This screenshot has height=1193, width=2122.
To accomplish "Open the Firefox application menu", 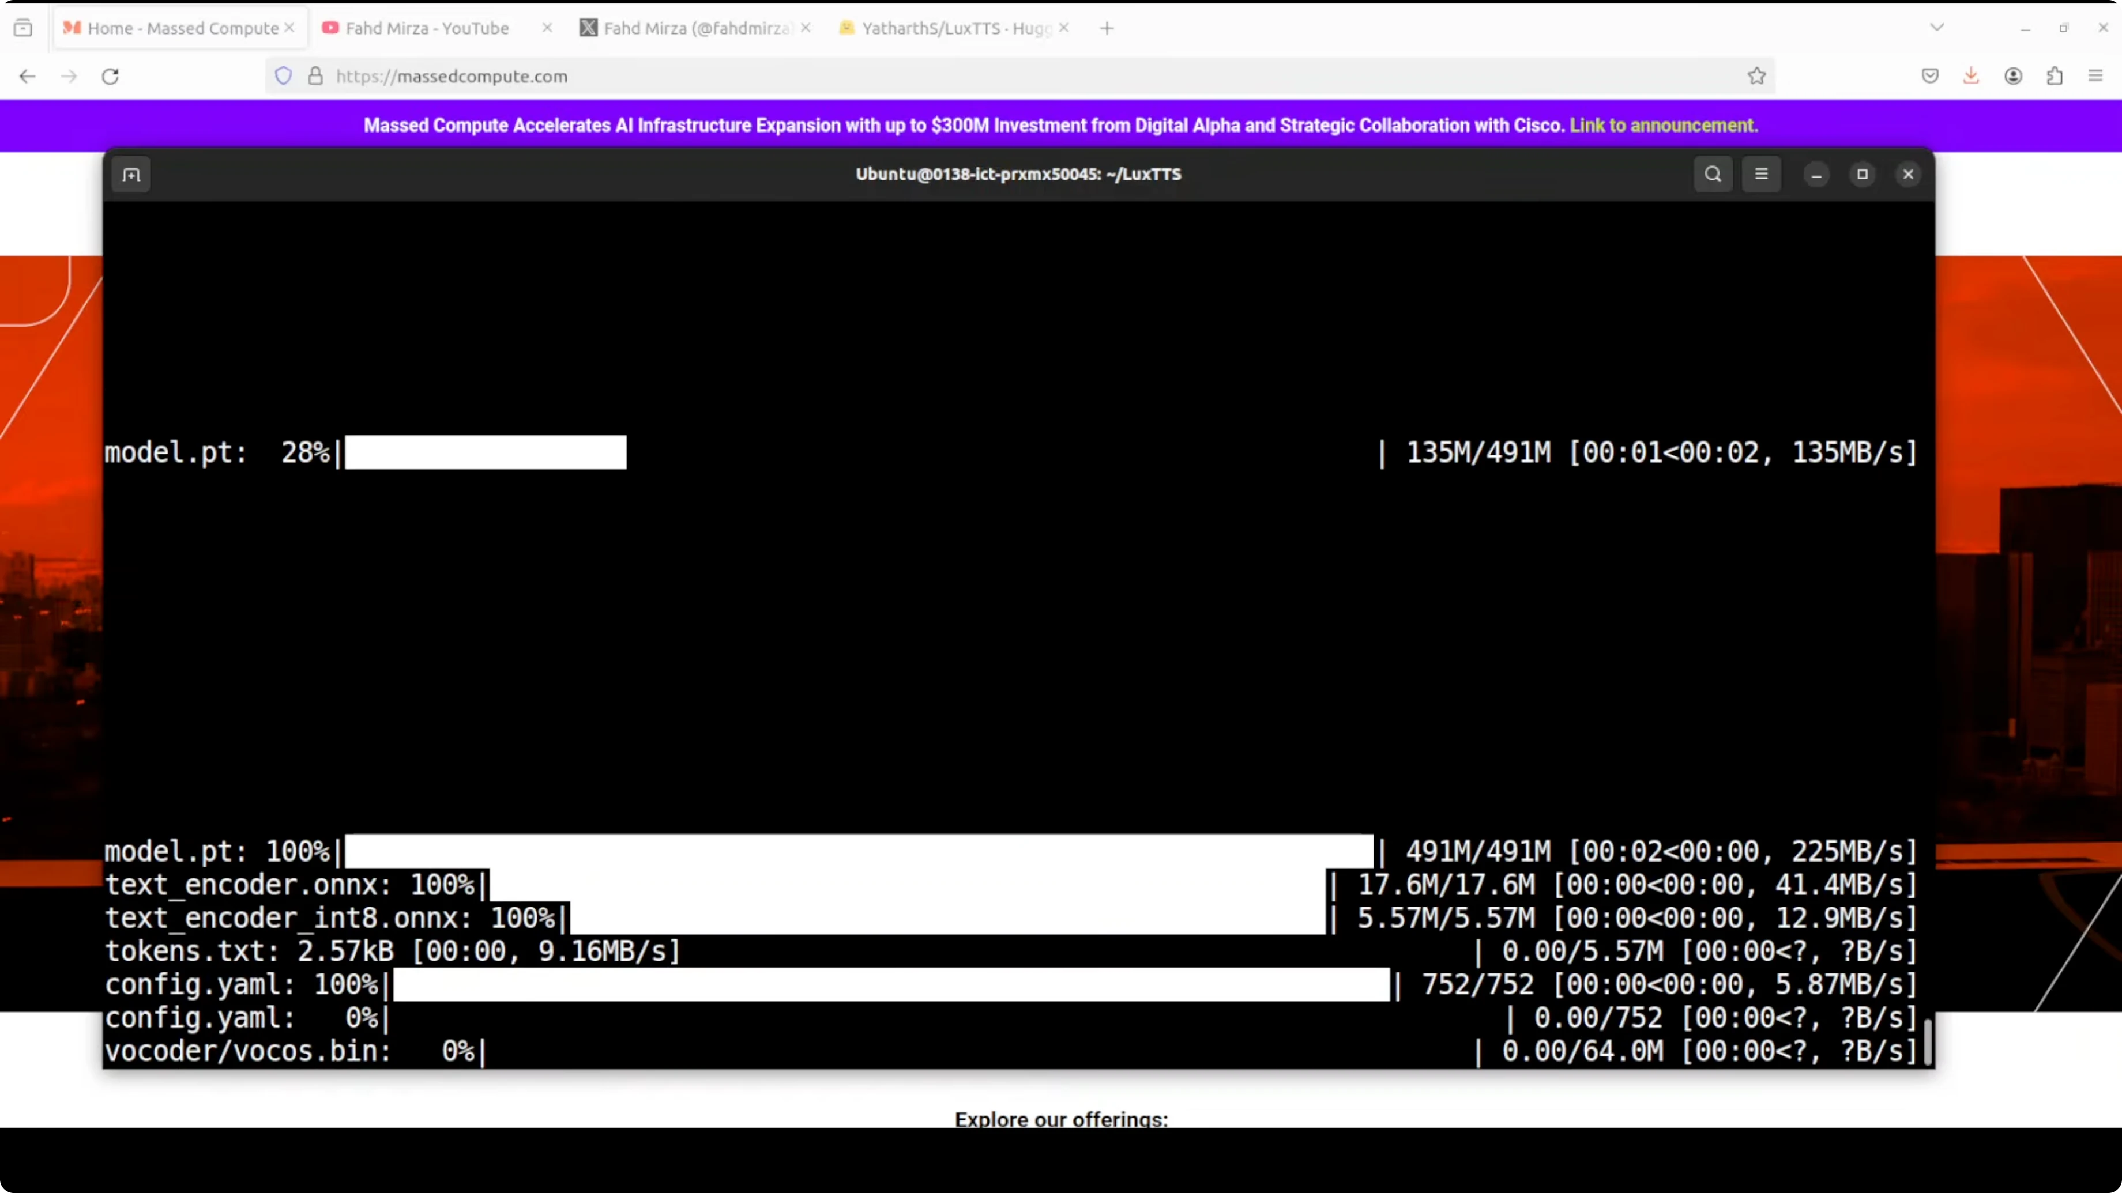I will tap(2095, 77).
